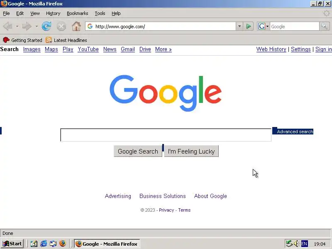Click the Sign in link

[x=324, y=49]
